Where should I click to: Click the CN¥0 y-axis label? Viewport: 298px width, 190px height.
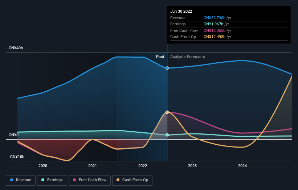[14, 135]
